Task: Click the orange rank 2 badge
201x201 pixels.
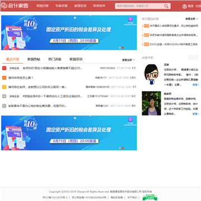Action: click(4, 78)
